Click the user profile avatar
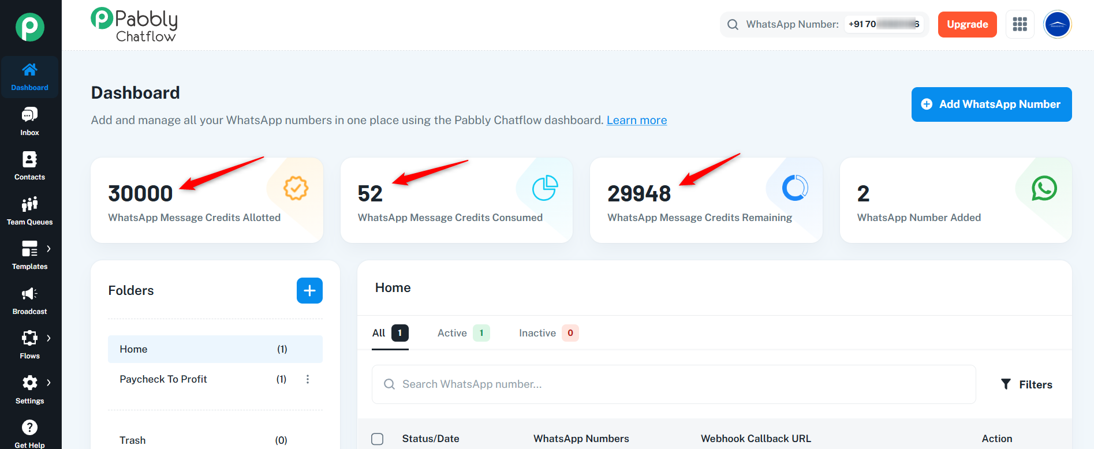 pyautogui.click(x=1057, y=24)
